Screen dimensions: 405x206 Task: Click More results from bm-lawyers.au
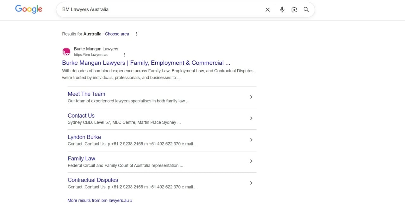pos(100,200)
